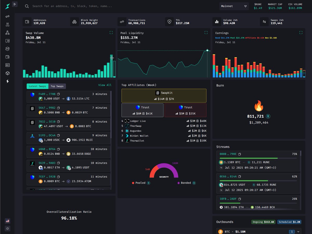Viewport: 312px width, 234px height.
Task: Open the Mainnet network dropdown
Action: 234,6
